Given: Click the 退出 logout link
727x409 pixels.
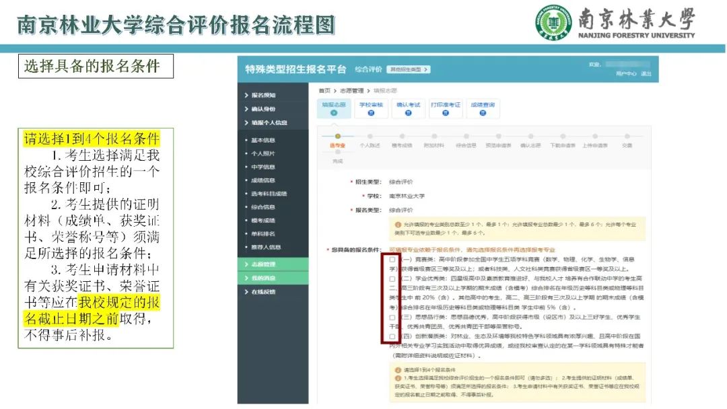Looking at the screenshot, I should click(646, 73).
